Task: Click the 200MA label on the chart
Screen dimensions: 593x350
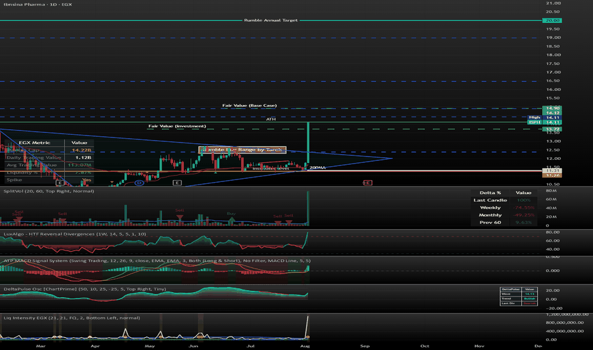Action: tap(317, 167)
